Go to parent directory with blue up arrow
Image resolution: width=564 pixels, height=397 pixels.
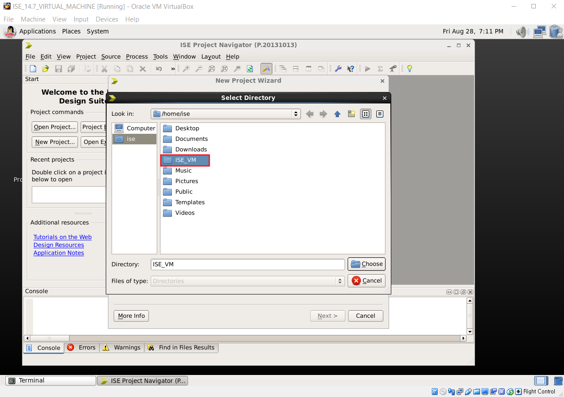point(338,114)
